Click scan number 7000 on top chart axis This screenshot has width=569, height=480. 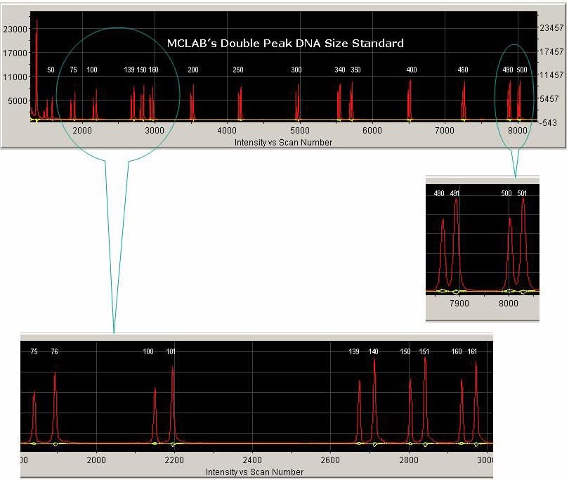click(x=445, y=130)
